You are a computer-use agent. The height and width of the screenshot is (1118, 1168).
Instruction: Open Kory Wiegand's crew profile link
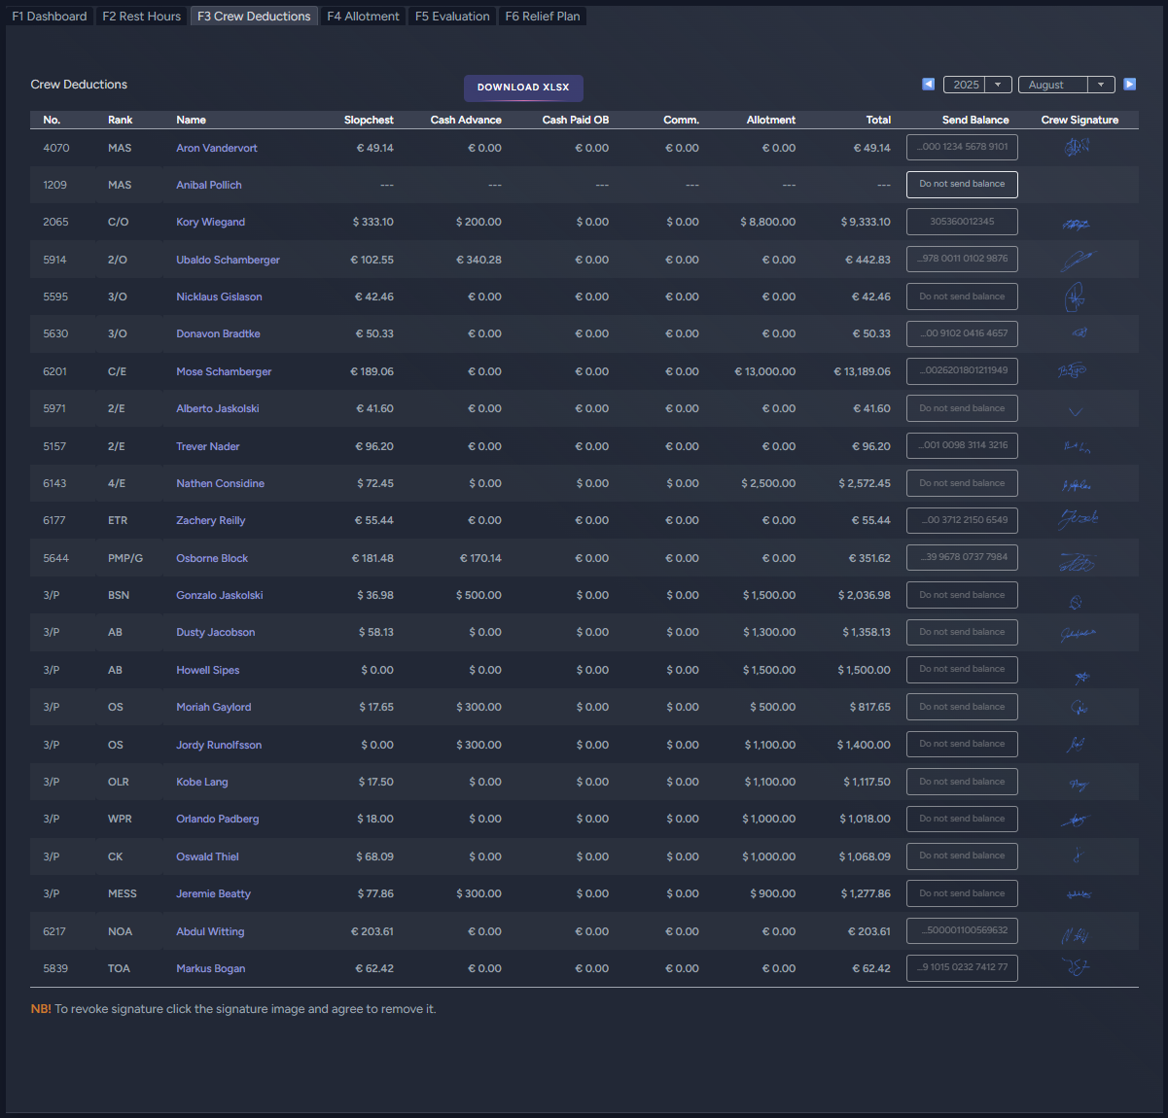coord(210,223)
